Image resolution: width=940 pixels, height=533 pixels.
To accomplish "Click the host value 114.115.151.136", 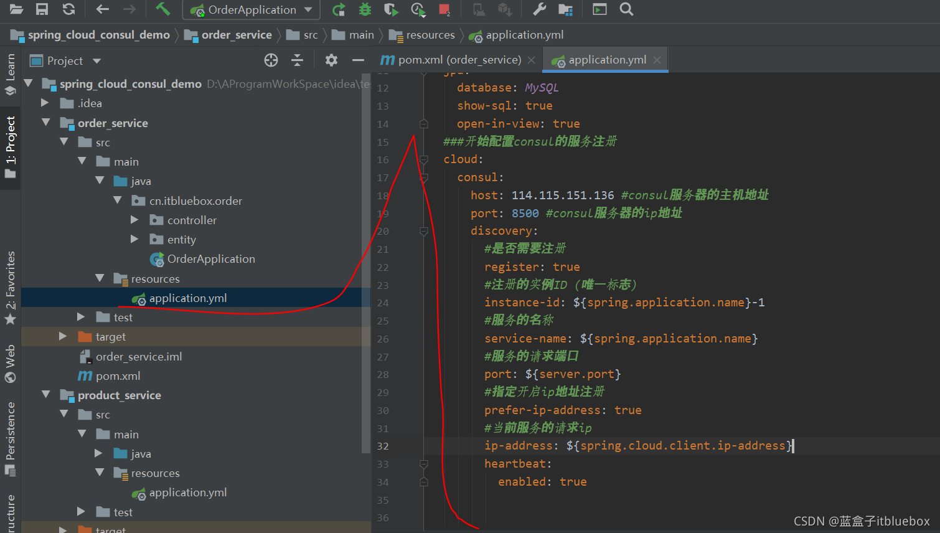I will pos(563,196).
